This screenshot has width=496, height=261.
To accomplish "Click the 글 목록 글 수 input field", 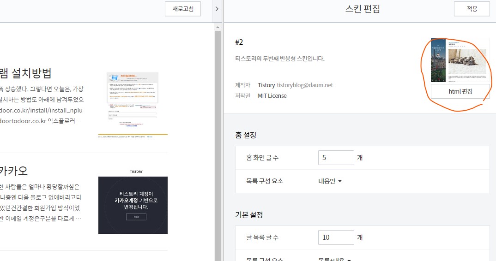I will [x=336, y=237].
